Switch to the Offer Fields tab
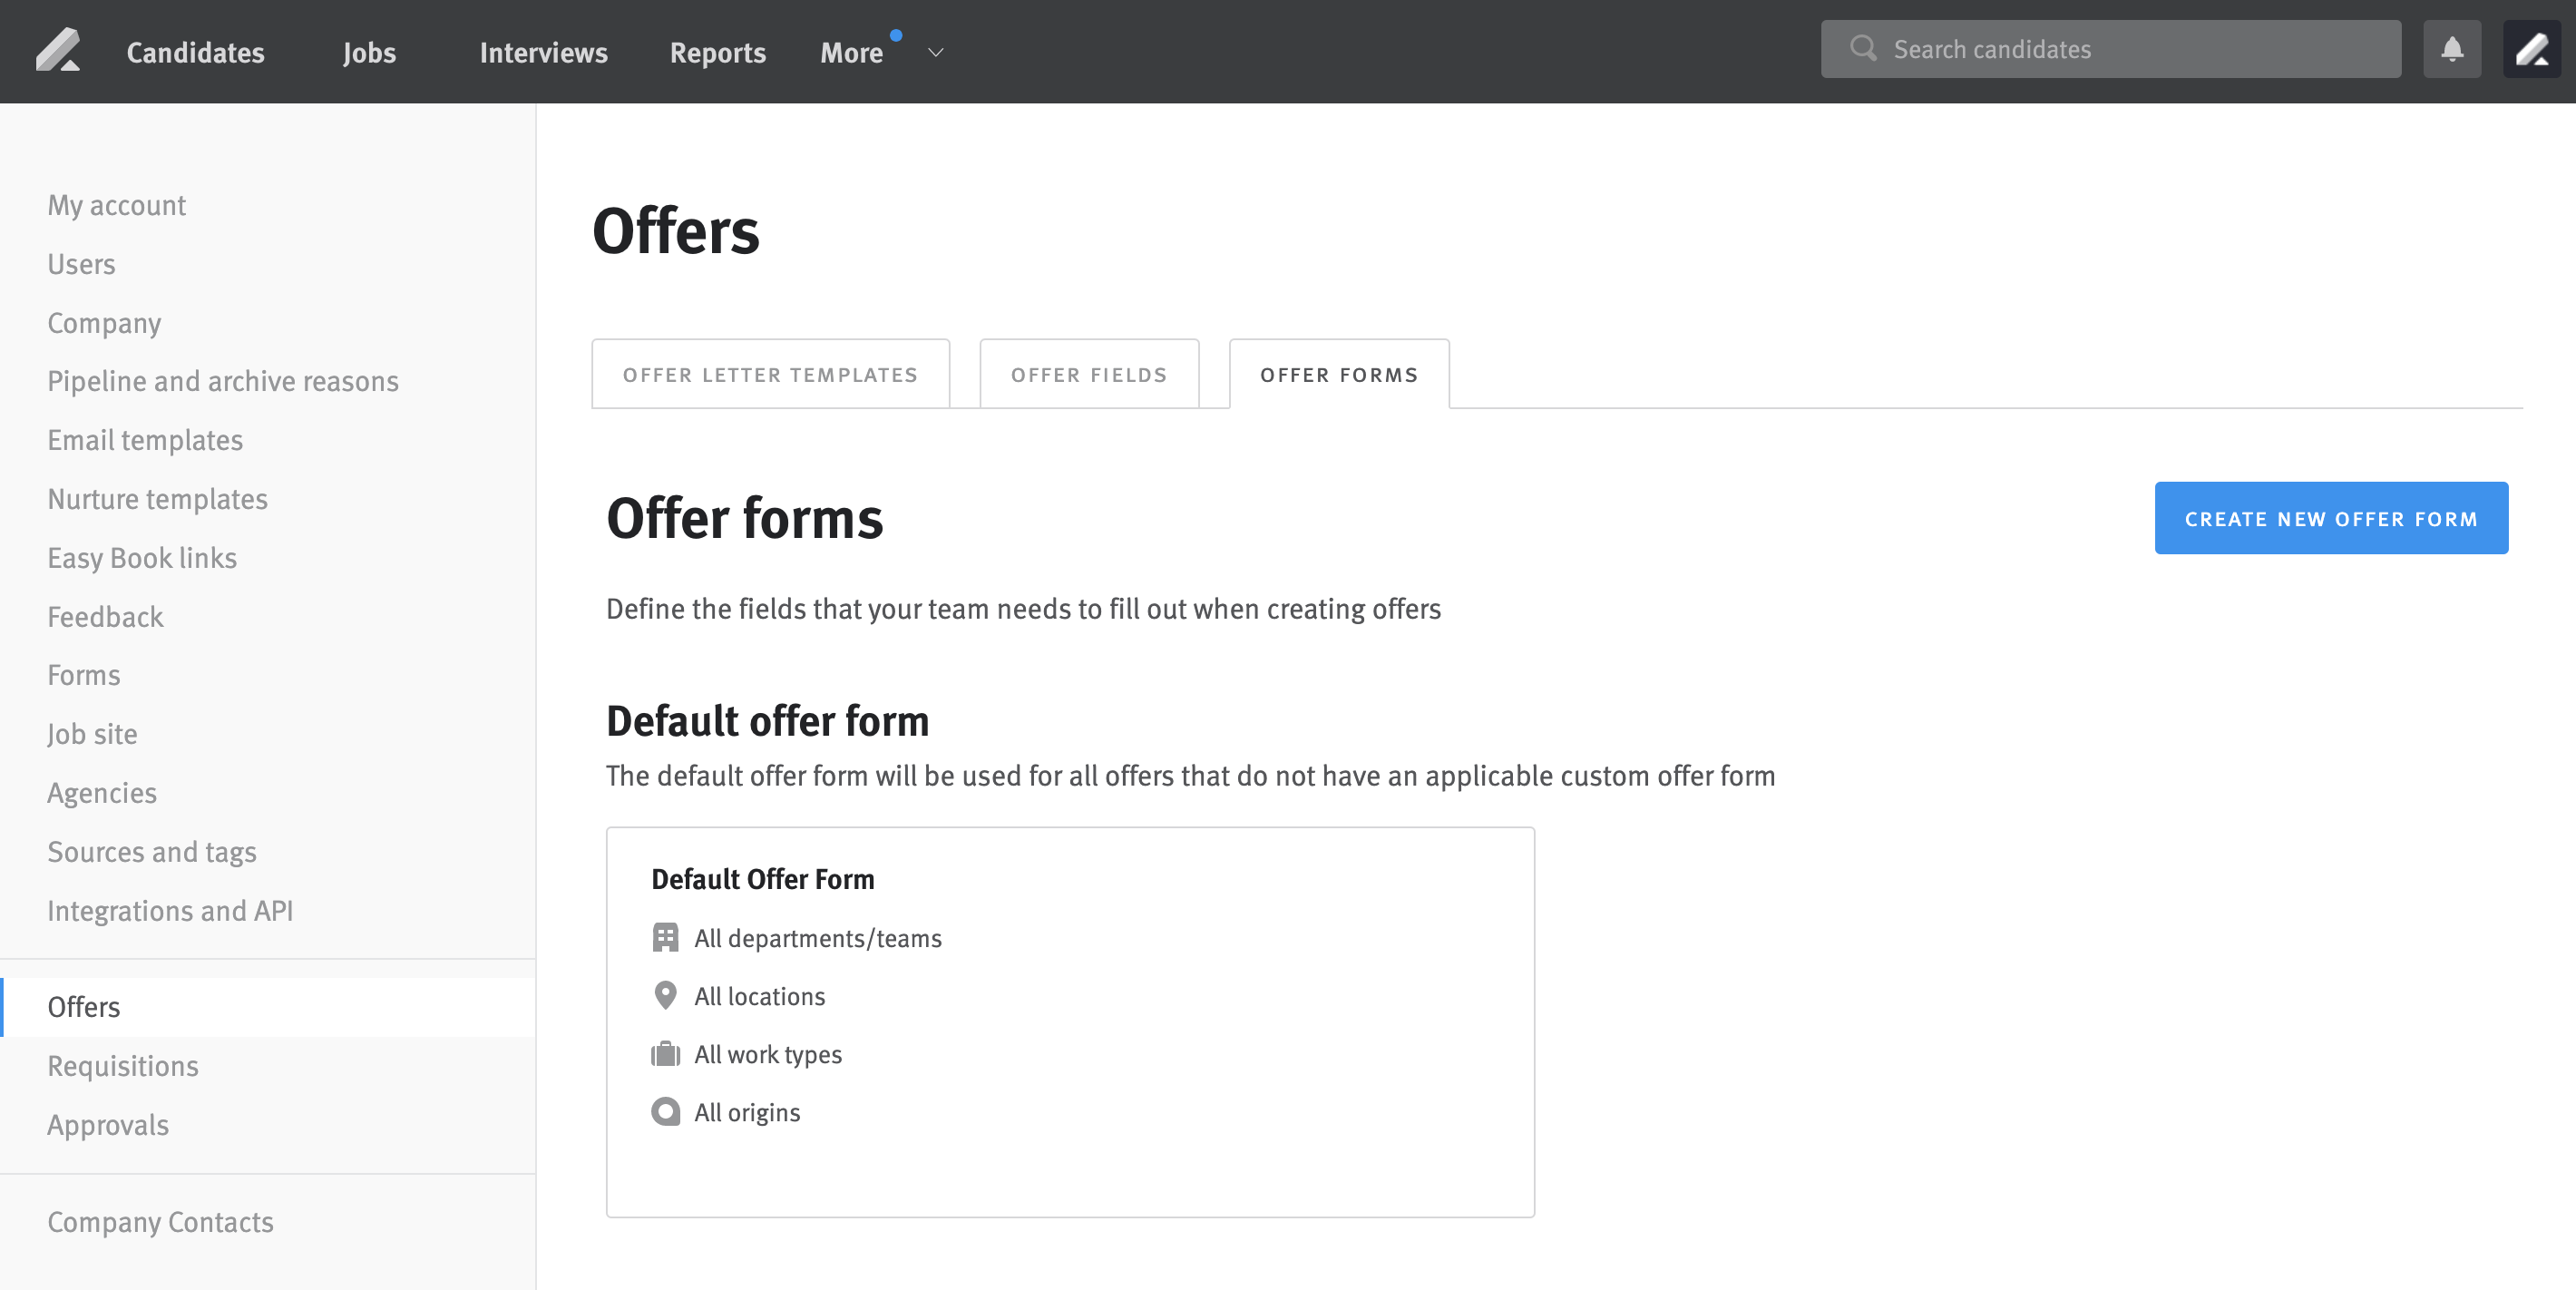The width and height of the screenshot is (2576, 1290). point(1089,374)
